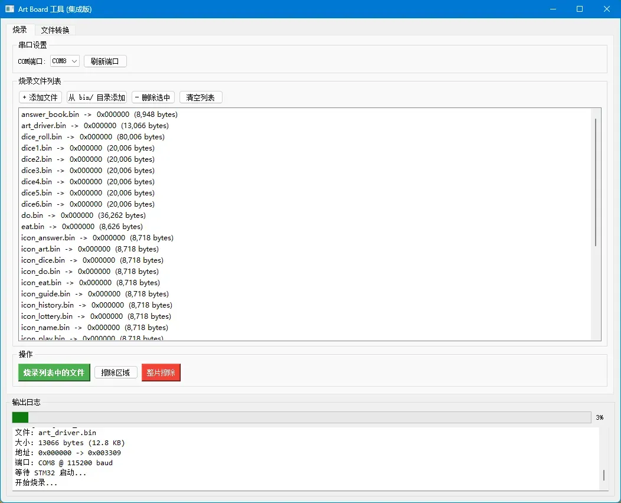Screen dimensions: 621x503
Task: Click the red 整片擦除 button
Action: pos(161,373)
